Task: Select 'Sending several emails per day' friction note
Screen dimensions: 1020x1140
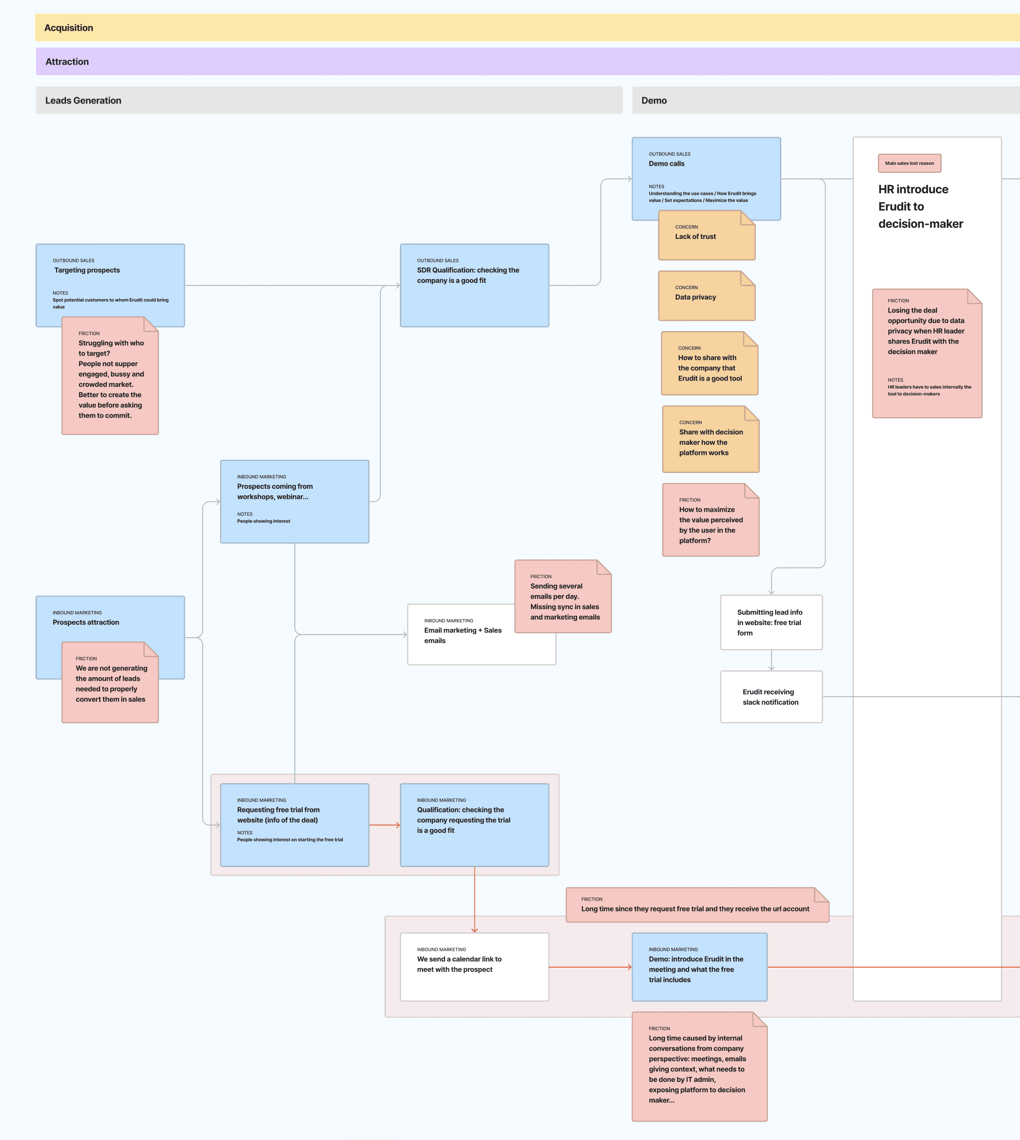Action: pyautogui.click(x=563, y=597)
